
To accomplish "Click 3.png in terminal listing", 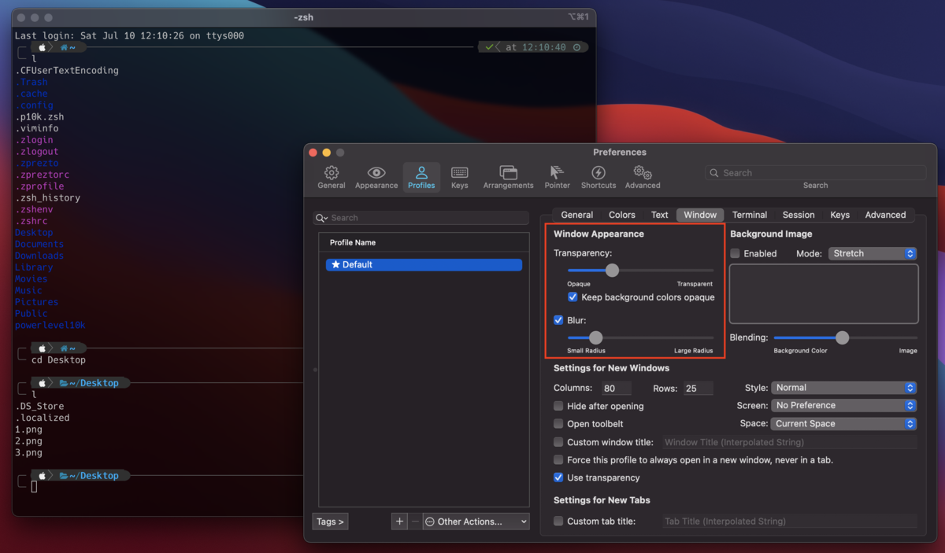I will [28, 452].
